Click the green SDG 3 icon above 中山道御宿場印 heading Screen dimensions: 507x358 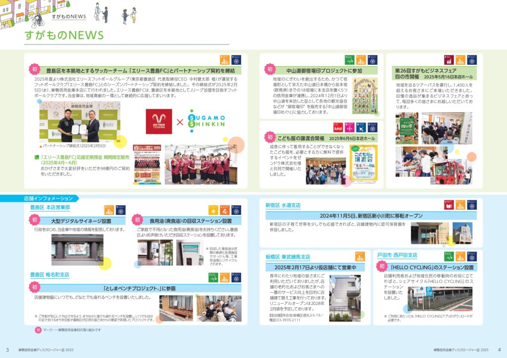(x=350, y=60)
